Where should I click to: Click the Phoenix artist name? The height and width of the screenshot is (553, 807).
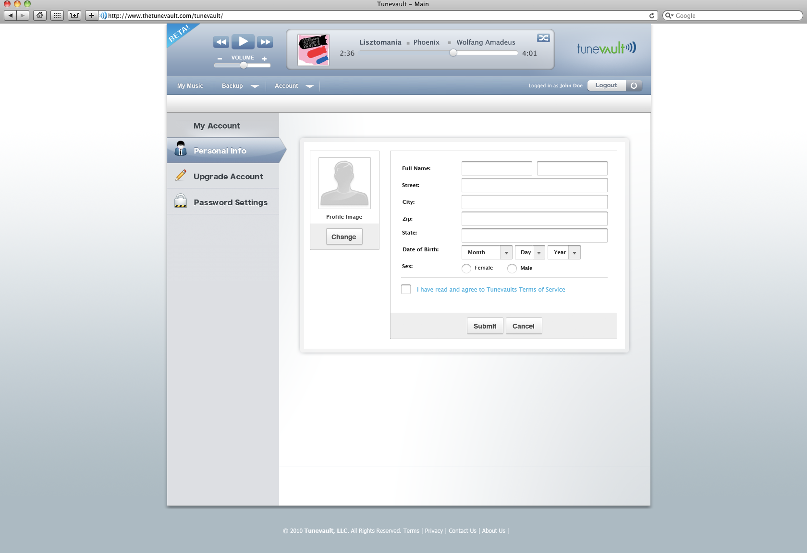(427, 42)
